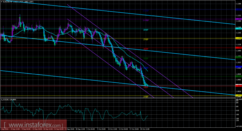242x131 pixels.
Task: Click the CCI line's latest point
Action: pos(148,116)
